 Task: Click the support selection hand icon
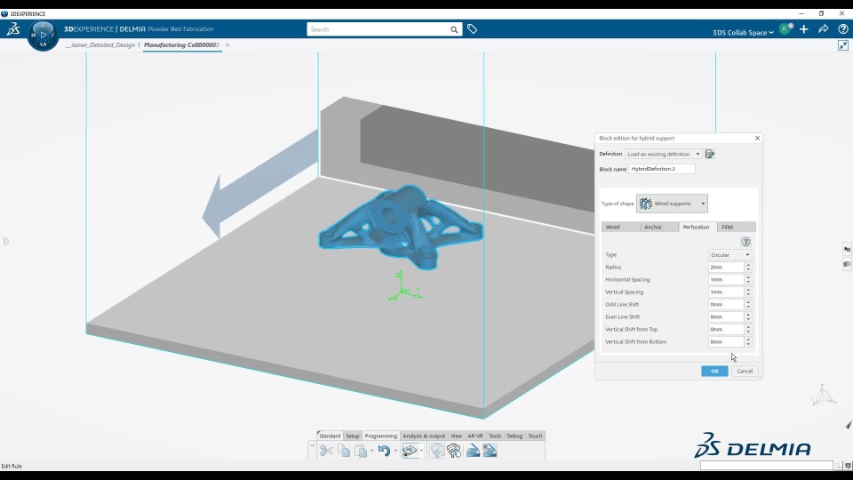pos(454,451)
